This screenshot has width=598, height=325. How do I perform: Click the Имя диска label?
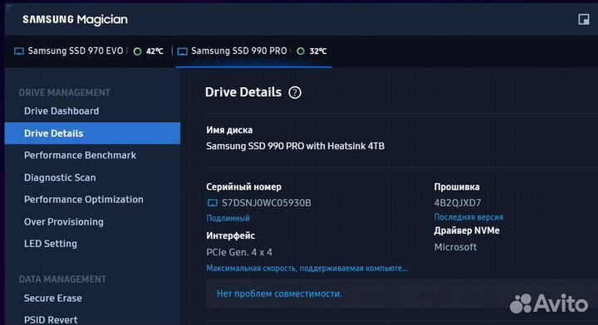tap(229, 130)
